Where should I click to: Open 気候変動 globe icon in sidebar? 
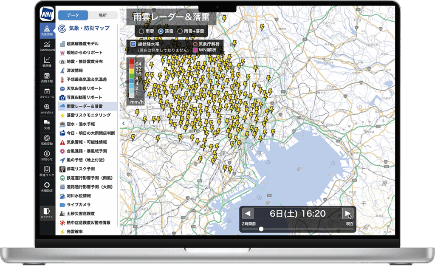[x=47, y=140]
